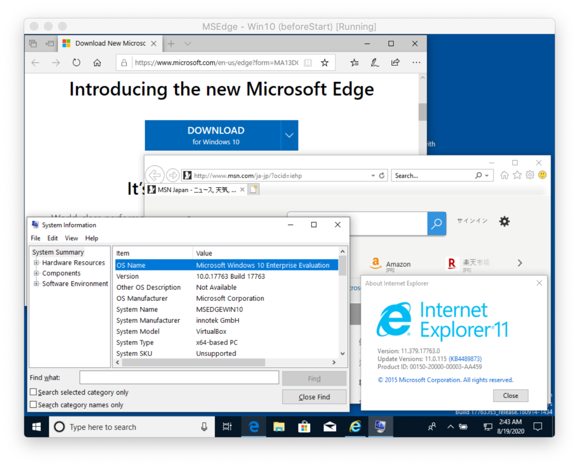Open Task View on taskbar
The image size is (579, 467).
[227, 427]
